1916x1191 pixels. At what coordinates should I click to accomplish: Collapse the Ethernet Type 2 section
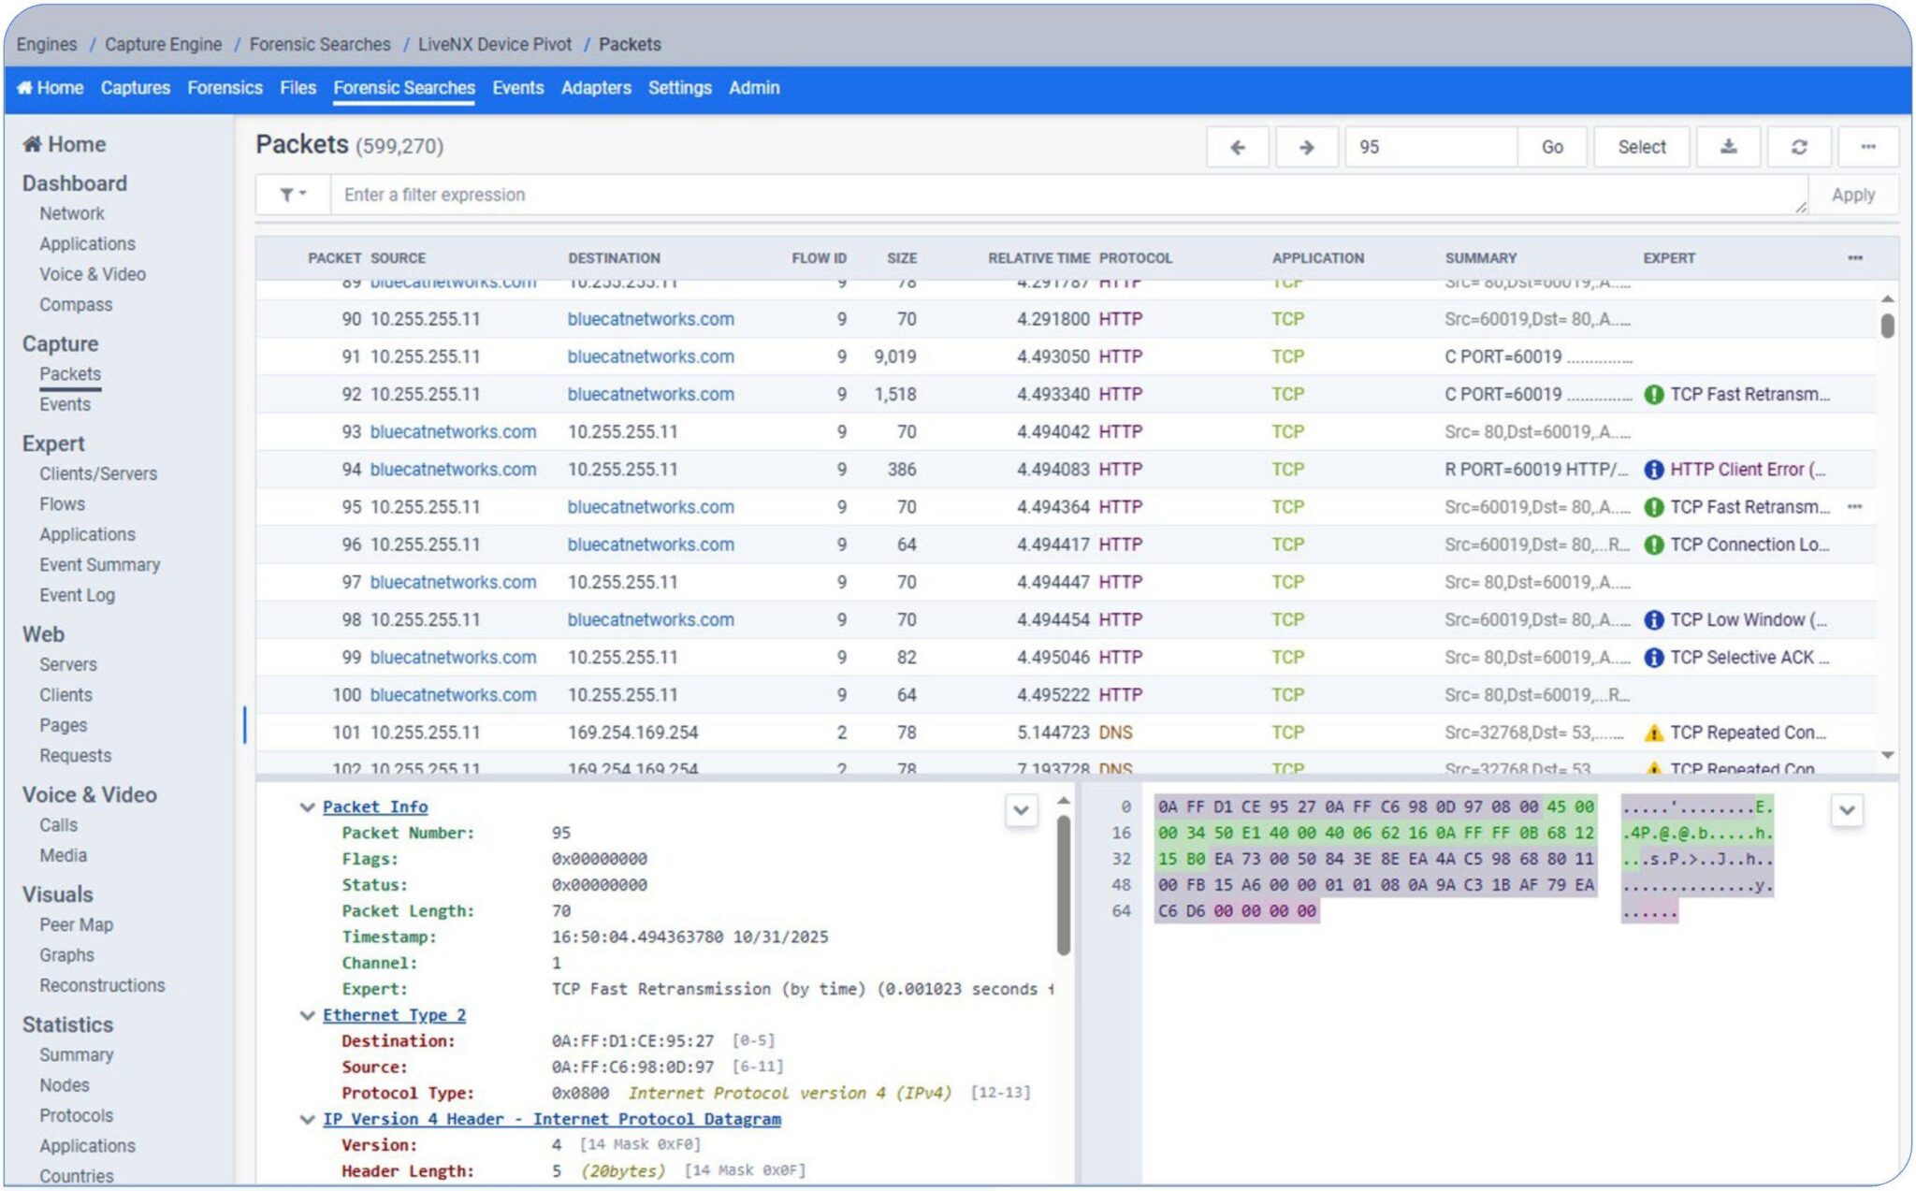tap(306, 1015)
